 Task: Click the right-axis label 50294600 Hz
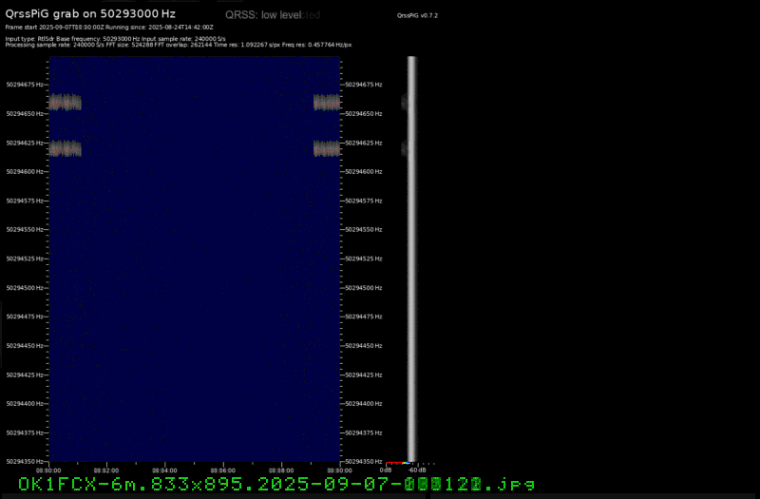point(364,172)
